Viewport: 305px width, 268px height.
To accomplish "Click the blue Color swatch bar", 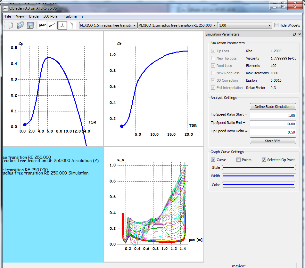I will tap(259, 185).
